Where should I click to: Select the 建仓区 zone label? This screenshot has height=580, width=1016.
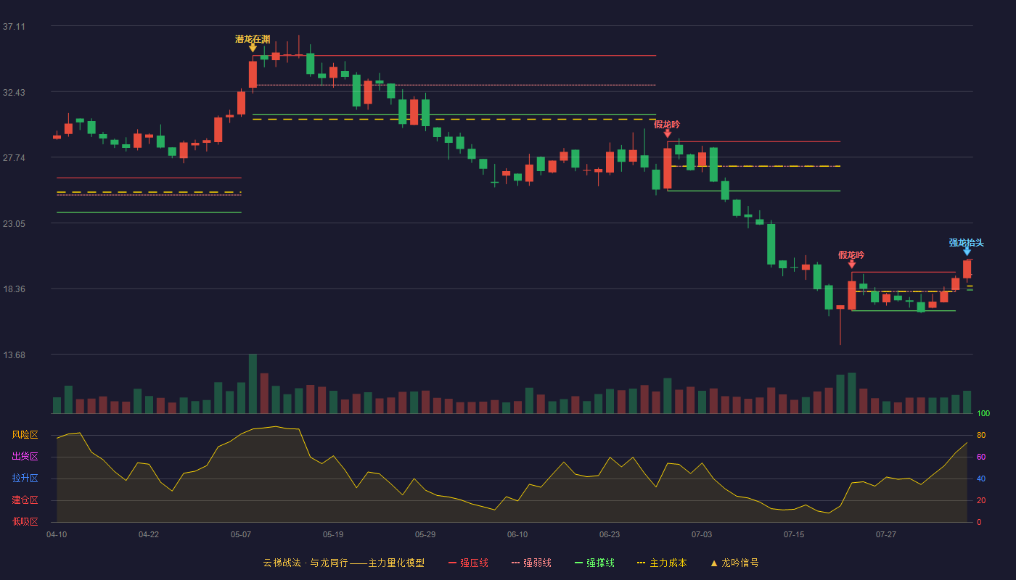pos(25,500)
